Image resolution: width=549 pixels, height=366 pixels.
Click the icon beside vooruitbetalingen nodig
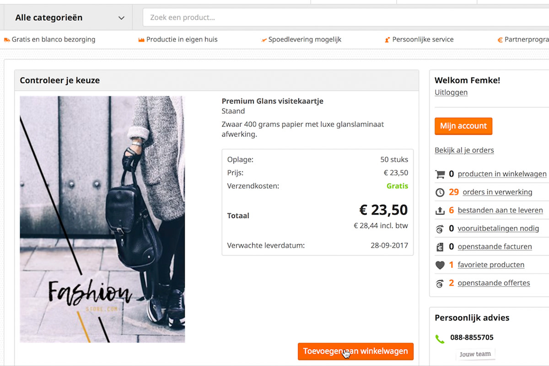[x=439, y=228]
